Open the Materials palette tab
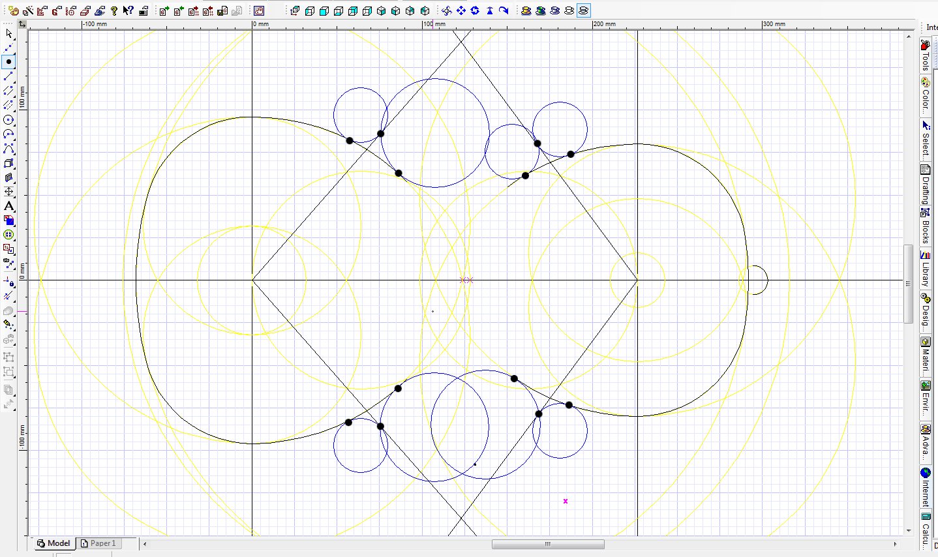 926,355
